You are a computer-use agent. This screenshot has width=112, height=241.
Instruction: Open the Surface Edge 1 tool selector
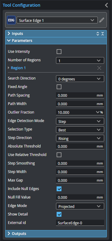(57, 20)
